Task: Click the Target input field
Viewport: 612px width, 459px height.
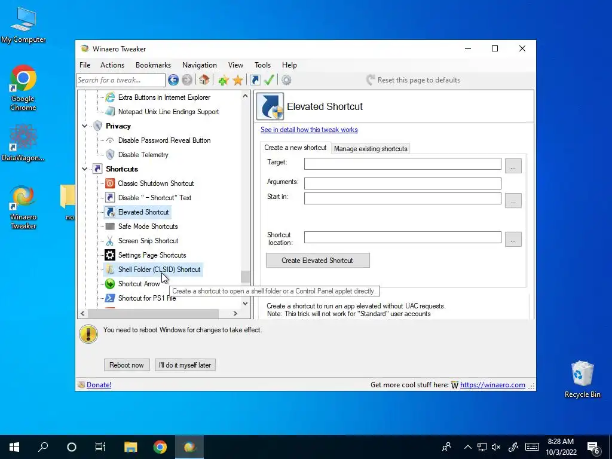Action: coord(402,164)
